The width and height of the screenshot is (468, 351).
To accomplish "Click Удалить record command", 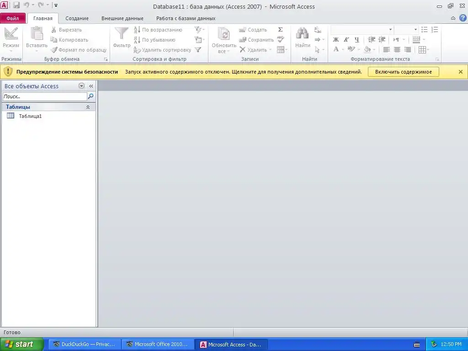I will click(x=256, y=50).
